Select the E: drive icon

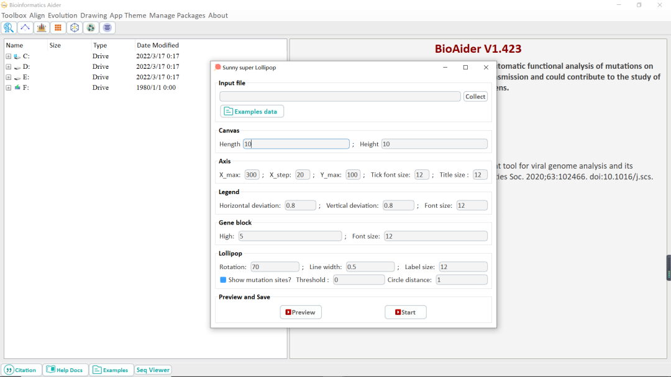pyautogui.click(x=17, y=78)
